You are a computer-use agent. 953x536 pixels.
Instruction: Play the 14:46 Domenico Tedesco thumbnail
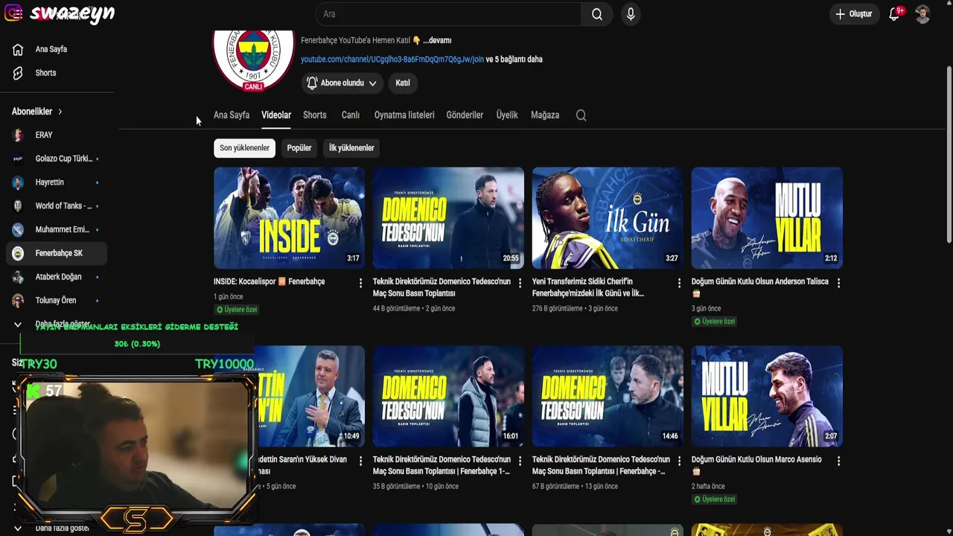point(608,396)
